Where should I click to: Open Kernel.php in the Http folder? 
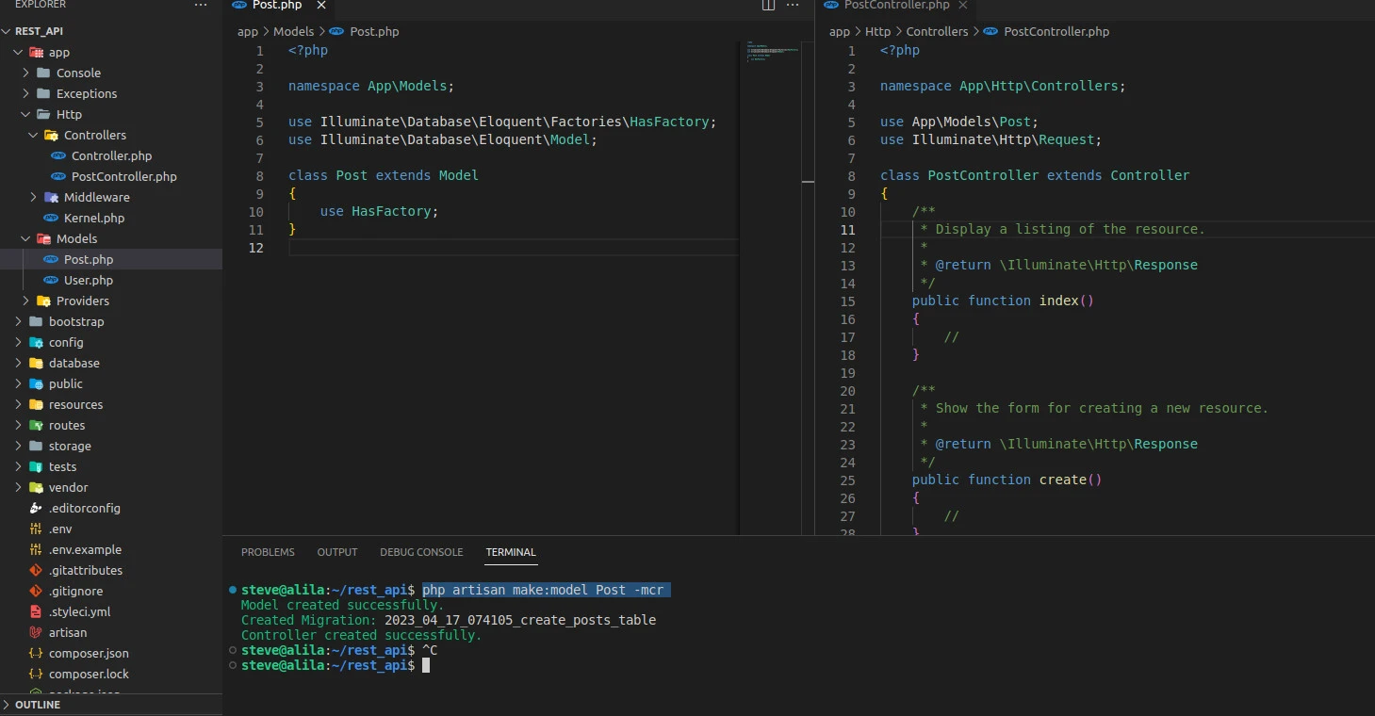93,219
